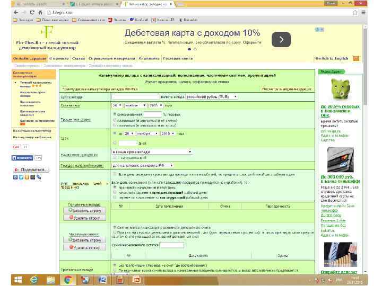
Task: Open the Chrome hamburger menu
Action: coord(363,12)
